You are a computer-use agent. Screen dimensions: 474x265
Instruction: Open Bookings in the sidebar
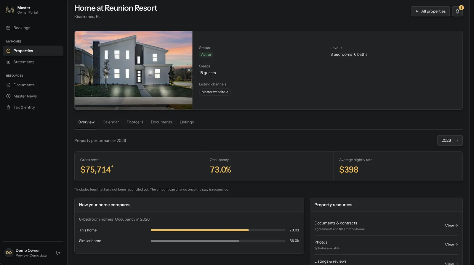[x=33, y=28]
